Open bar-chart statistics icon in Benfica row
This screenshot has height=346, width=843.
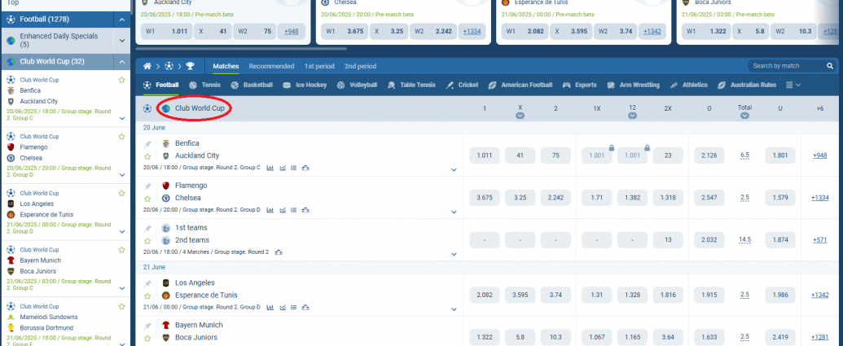(x=270, y=168)
